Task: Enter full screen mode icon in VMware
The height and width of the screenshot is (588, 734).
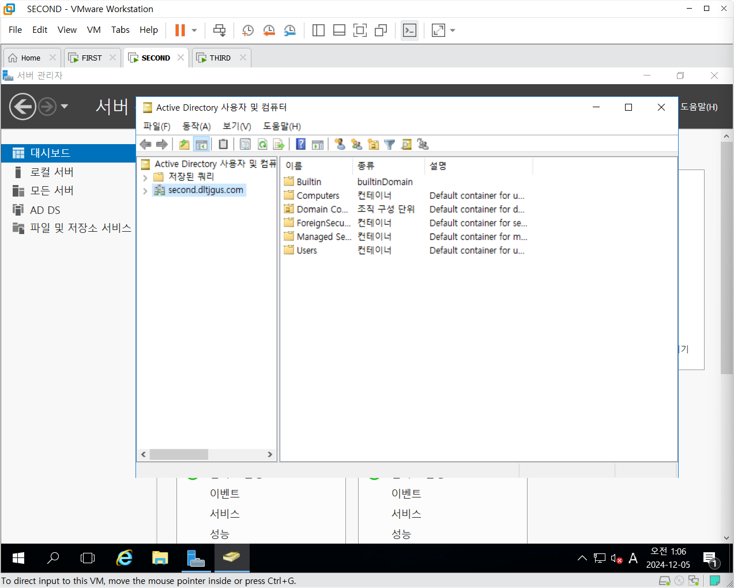Action: click(360, 30)
